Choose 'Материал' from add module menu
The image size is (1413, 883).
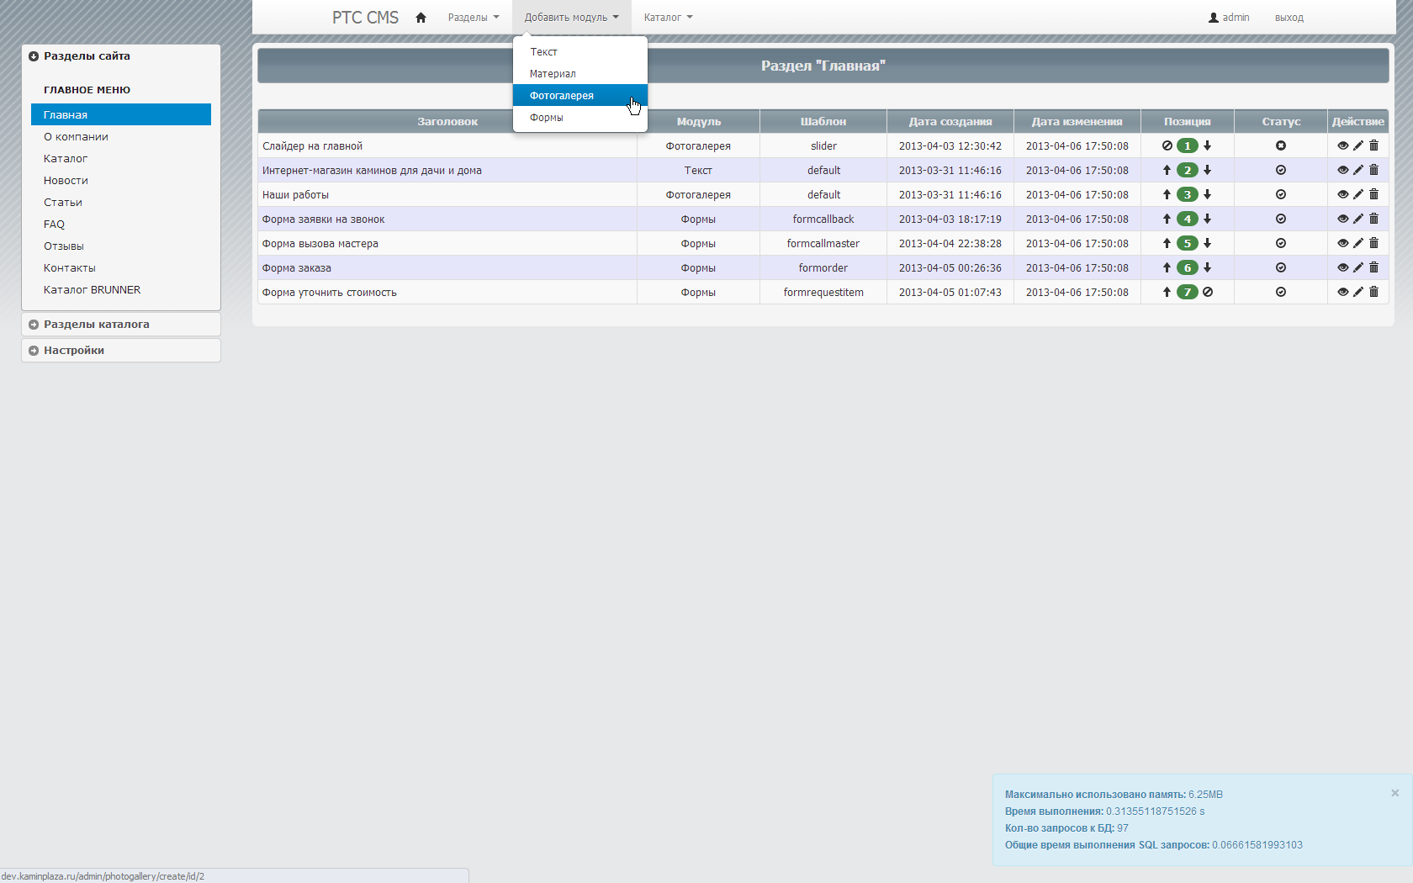tap(580, 74)
